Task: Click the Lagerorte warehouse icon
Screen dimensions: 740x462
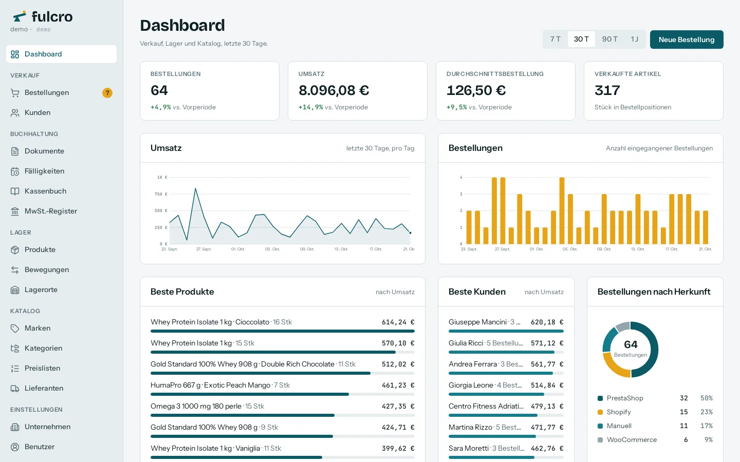Action: click(15, 290)
